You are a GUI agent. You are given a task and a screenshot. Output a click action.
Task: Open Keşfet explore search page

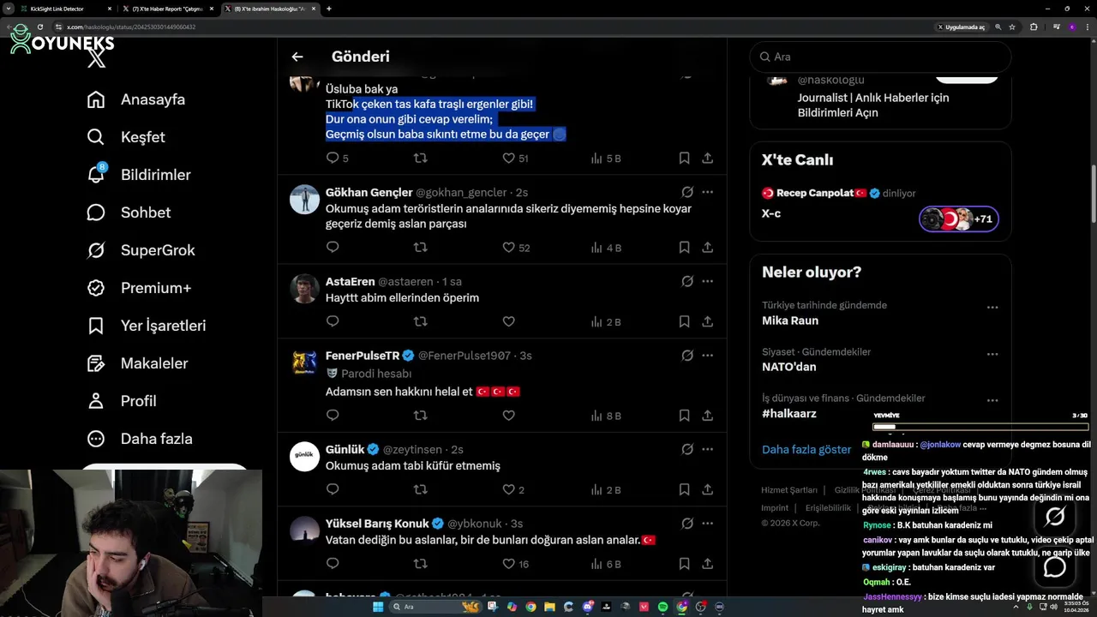126,137
